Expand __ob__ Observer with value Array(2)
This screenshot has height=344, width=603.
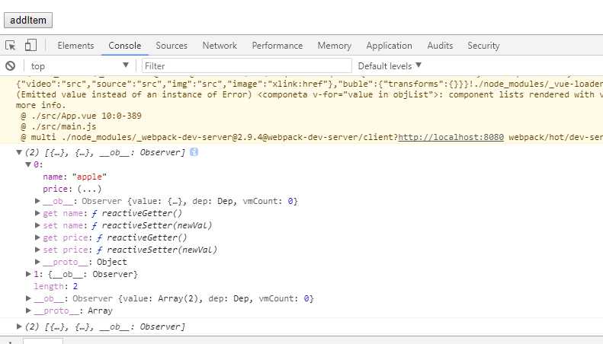tap(28, 298)
